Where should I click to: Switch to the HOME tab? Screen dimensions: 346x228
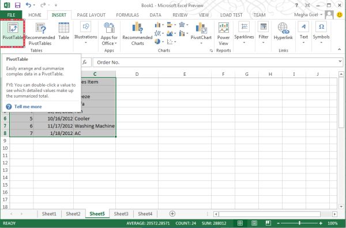35,15
